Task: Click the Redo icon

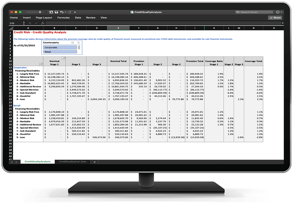Action: pos(70,12)
